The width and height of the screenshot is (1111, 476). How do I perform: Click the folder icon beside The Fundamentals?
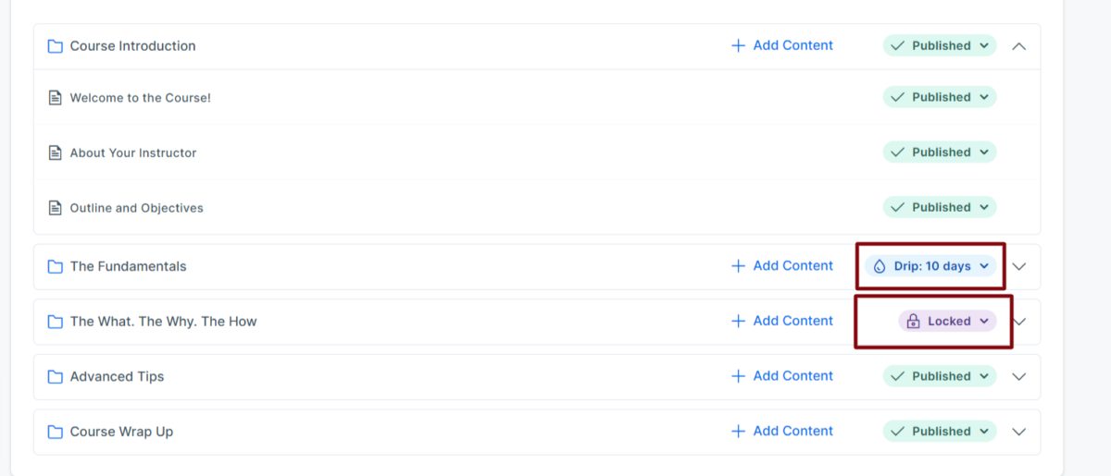pos(55,266)
